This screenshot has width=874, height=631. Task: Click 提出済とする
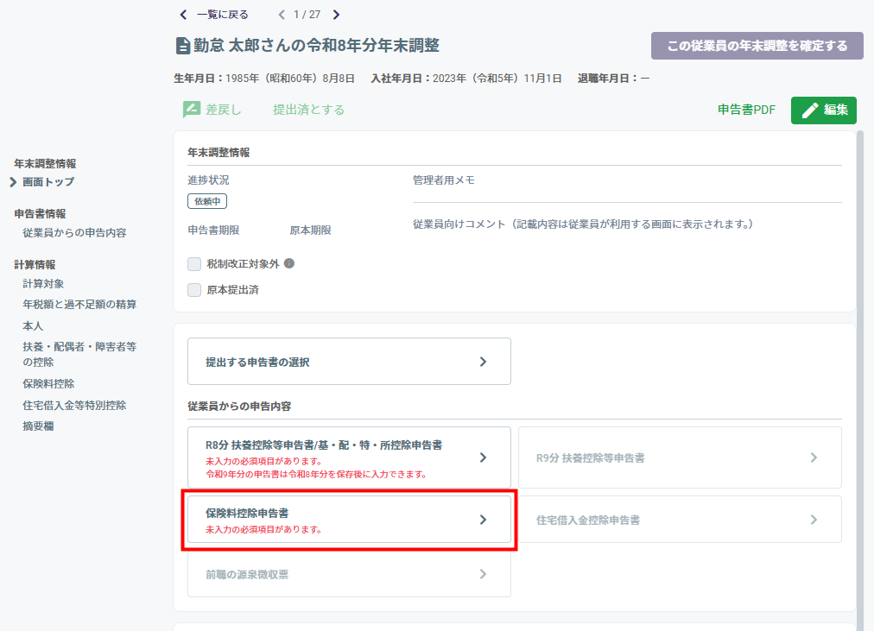point(308,110)
